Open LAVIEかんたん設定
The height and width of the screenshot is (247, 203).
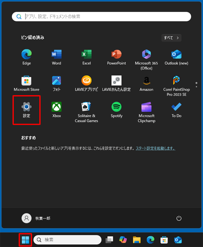tap(117, 83)
